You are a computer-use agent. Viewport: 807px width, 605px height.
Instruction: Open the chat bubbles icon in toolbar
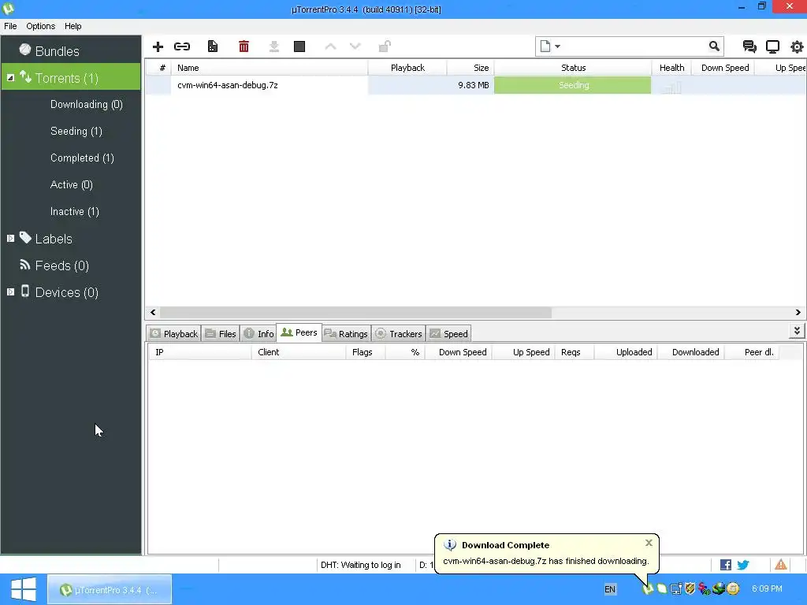(749, 46)
